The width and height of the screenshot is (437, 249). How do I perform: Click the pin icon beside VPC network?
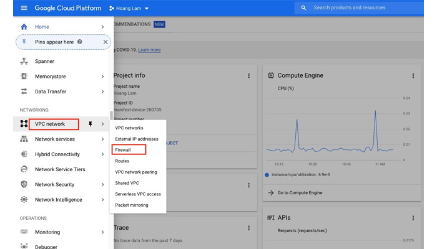click(x=90, y=124)
